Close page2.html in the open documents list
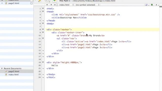Screen dimensions: 162x91 [31, 3]
